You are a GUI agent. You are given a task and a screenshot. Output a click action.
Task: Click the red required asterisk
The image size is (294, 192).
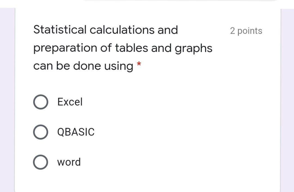pyautogui.click(x=139, y=64)
